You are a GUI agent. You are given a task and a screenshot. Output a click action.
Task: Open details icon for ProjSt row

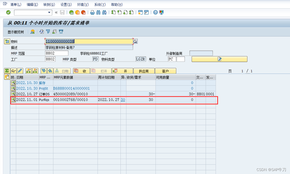tap(13, 88)
